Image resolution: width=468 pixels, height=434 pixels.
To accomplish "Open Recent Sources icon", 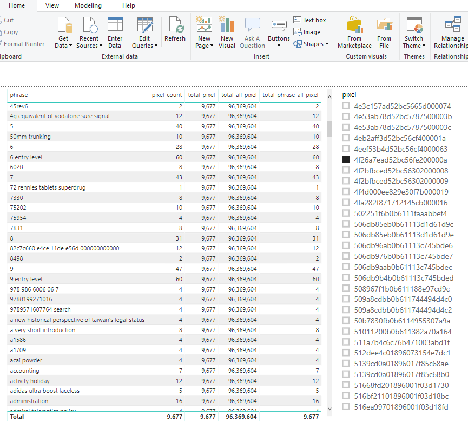I will [90, 24].
